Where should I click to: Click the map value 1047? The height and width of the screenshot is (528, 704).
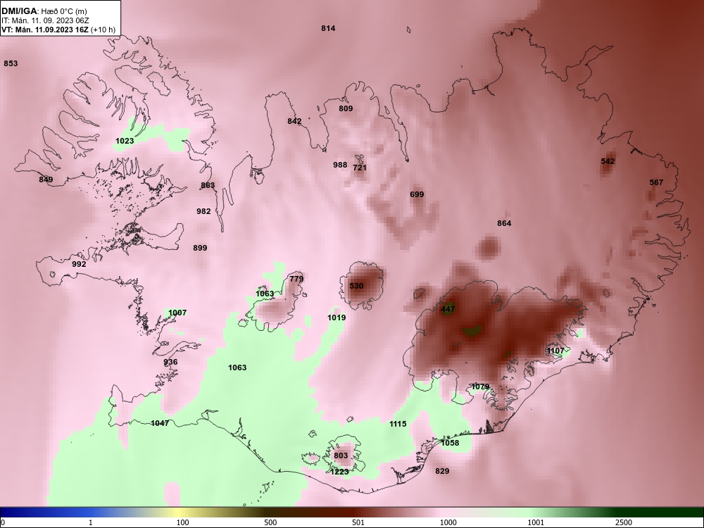(160, 423)
